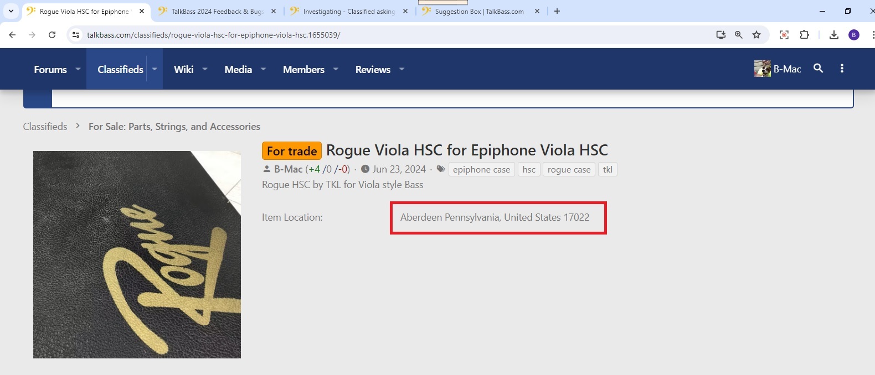Image resolution: width=875 pixels, height=375 pixels.
Task: Click the user icon beside B-Mac
Action: pyautogui.click(x=266, y=169)
